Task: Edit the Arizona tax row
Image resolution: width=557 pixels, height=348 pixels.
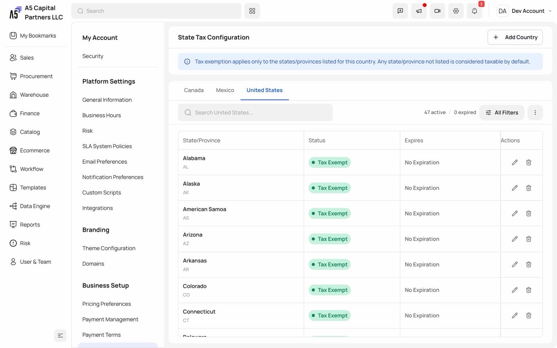Action: 515,239
